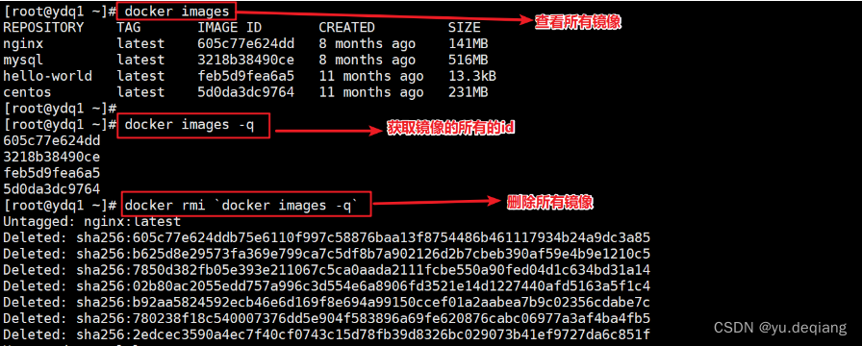Select Deleted line with sha256:b625d8e29573
This screenshot has height=346, width=862.
coord(327,255)
